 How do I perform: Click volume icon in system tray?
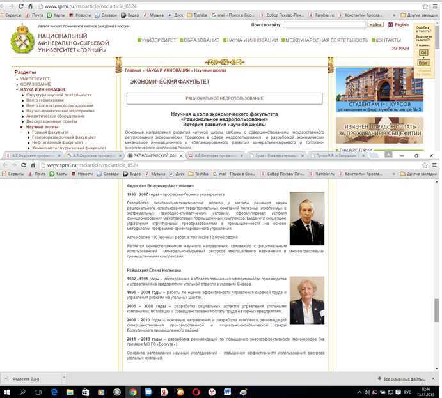tap(367, 392)
